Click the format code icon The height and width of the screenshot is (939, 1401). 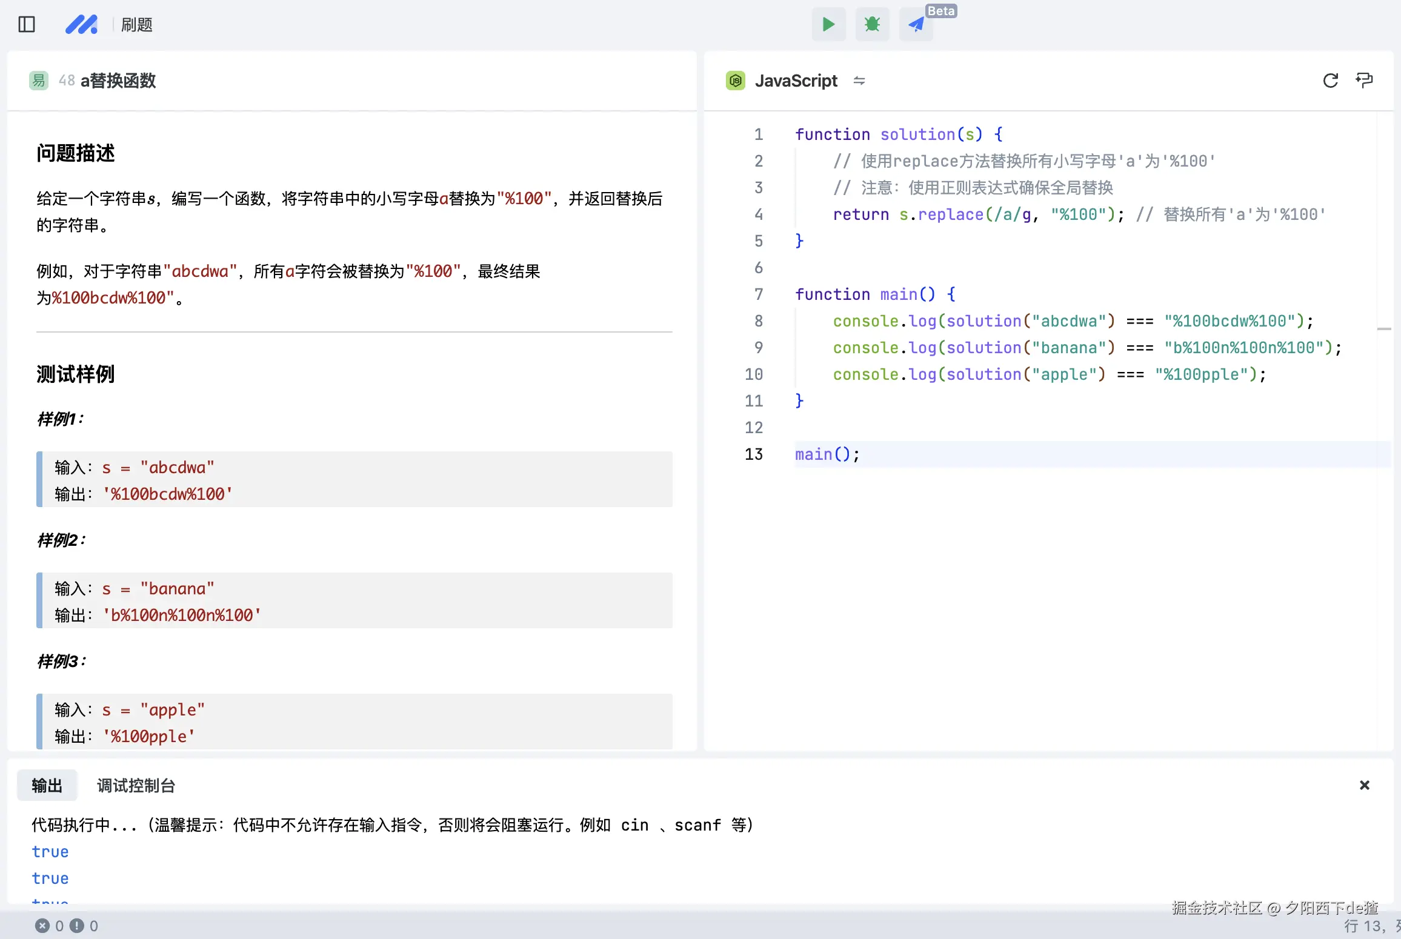[1364, 81]
